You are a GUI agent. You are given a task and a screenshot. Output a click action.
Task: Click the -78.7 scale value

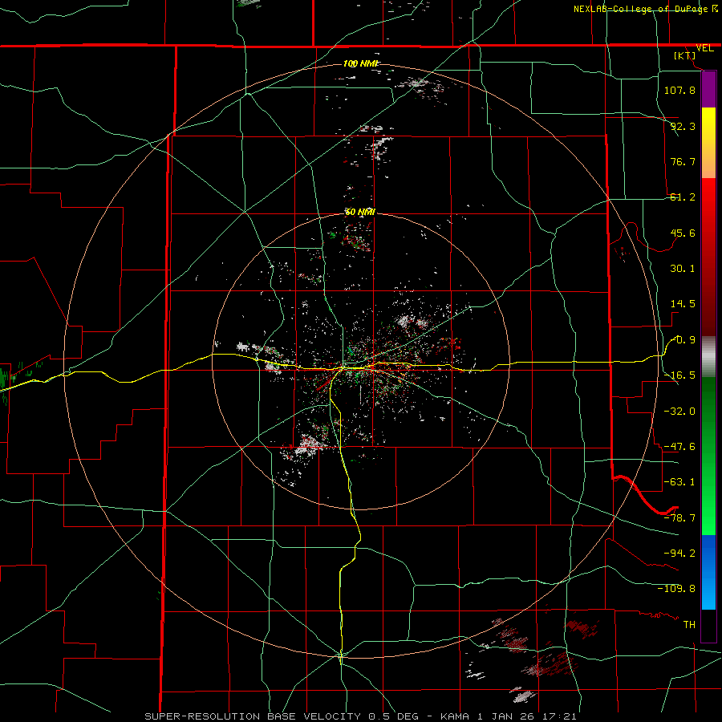[x=679, y=518]
